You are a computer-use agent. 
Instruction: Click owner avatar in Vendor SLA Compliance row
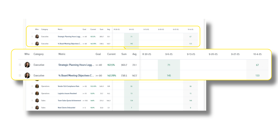click(37, 86)
